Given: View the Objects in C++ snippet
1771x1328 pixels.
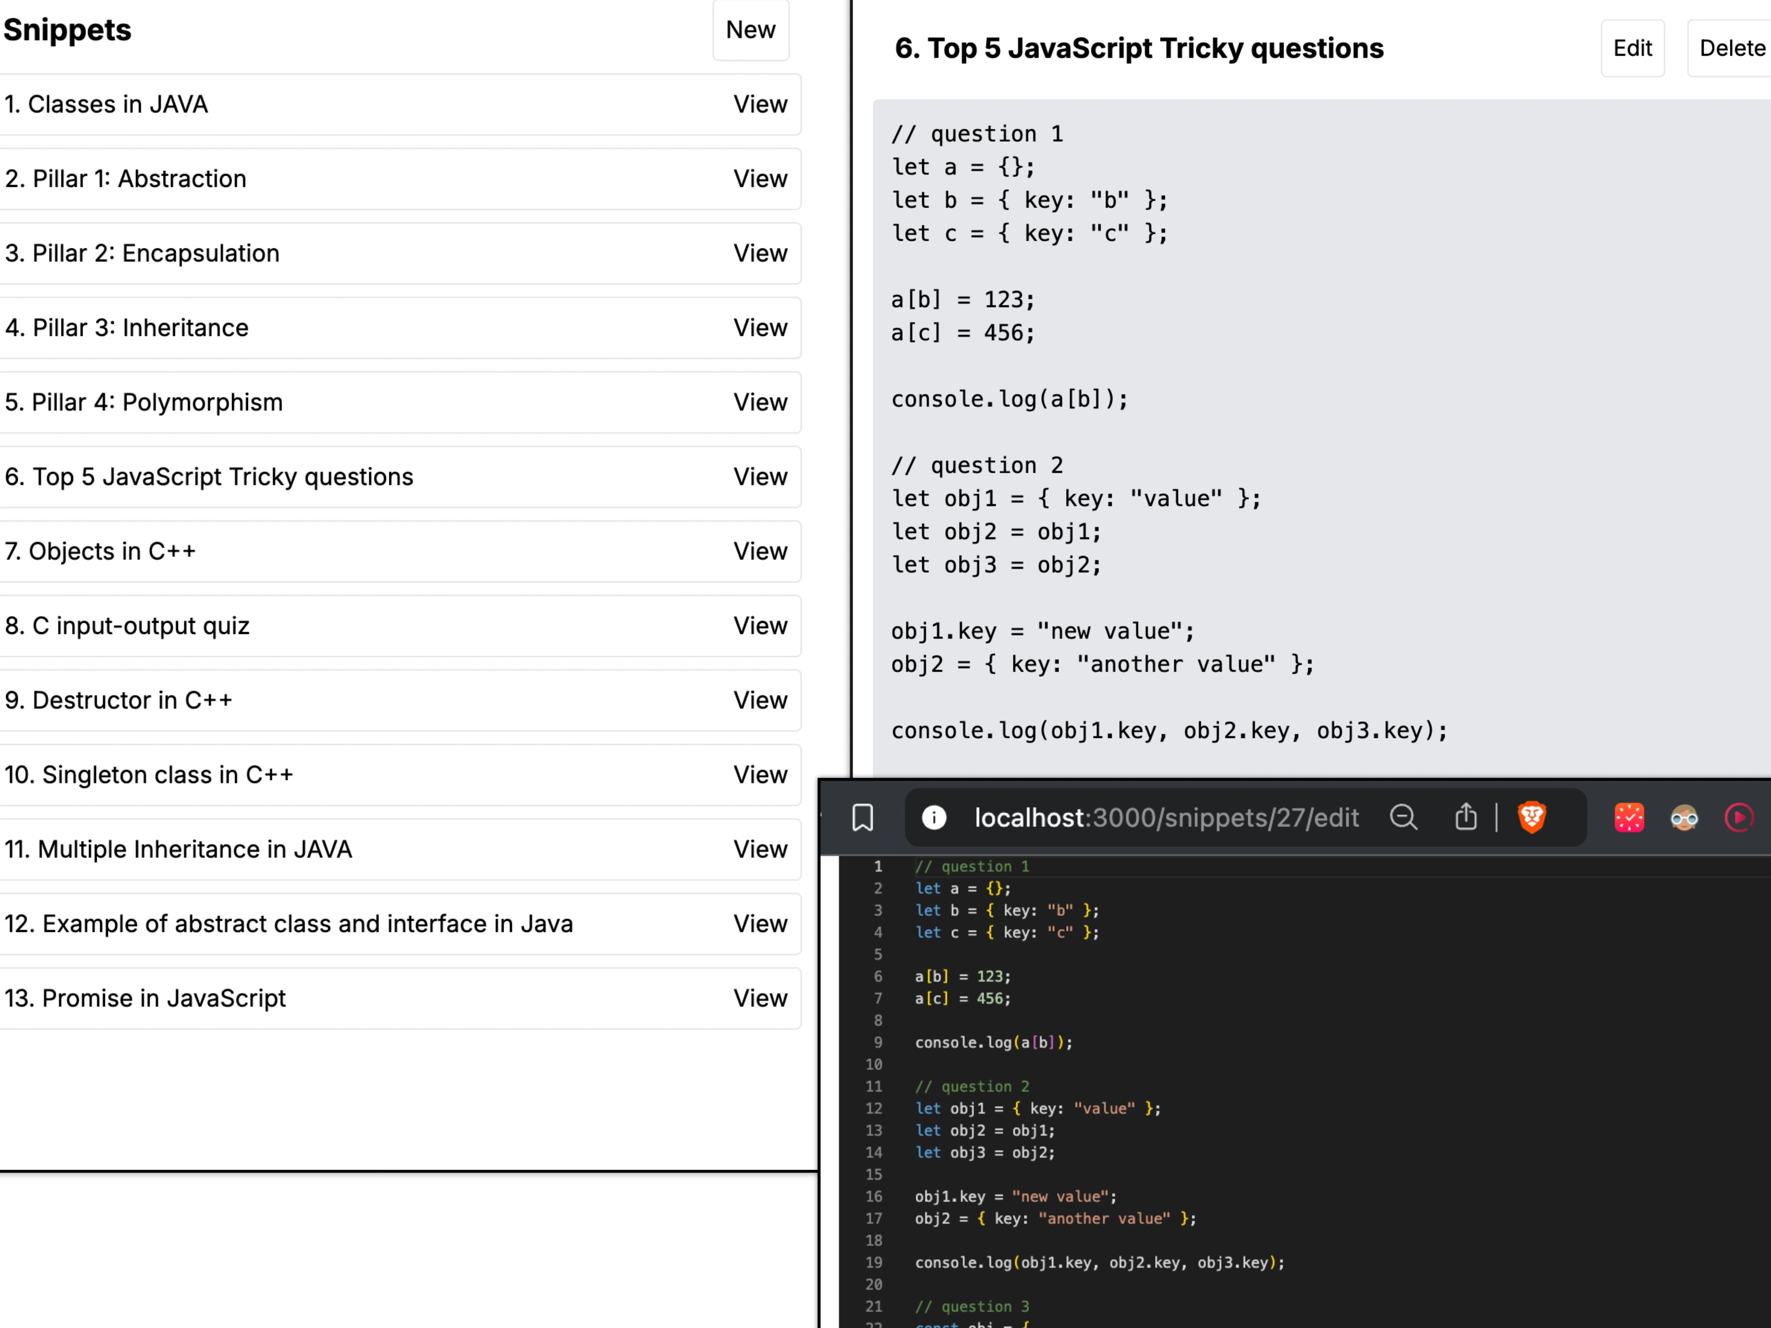Looking at the screenshot, I should coord(760,551).
